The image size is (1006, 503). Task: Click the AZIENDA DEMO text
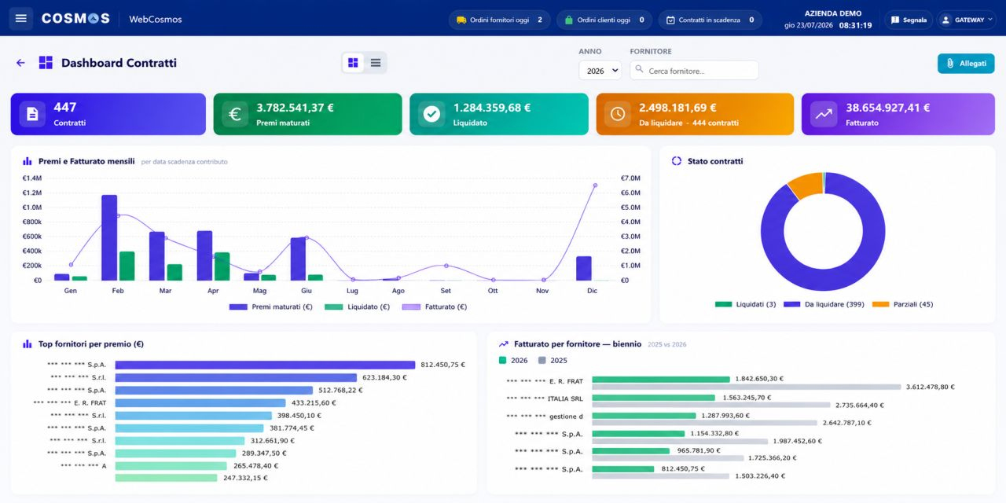click(x=833, y=13)
